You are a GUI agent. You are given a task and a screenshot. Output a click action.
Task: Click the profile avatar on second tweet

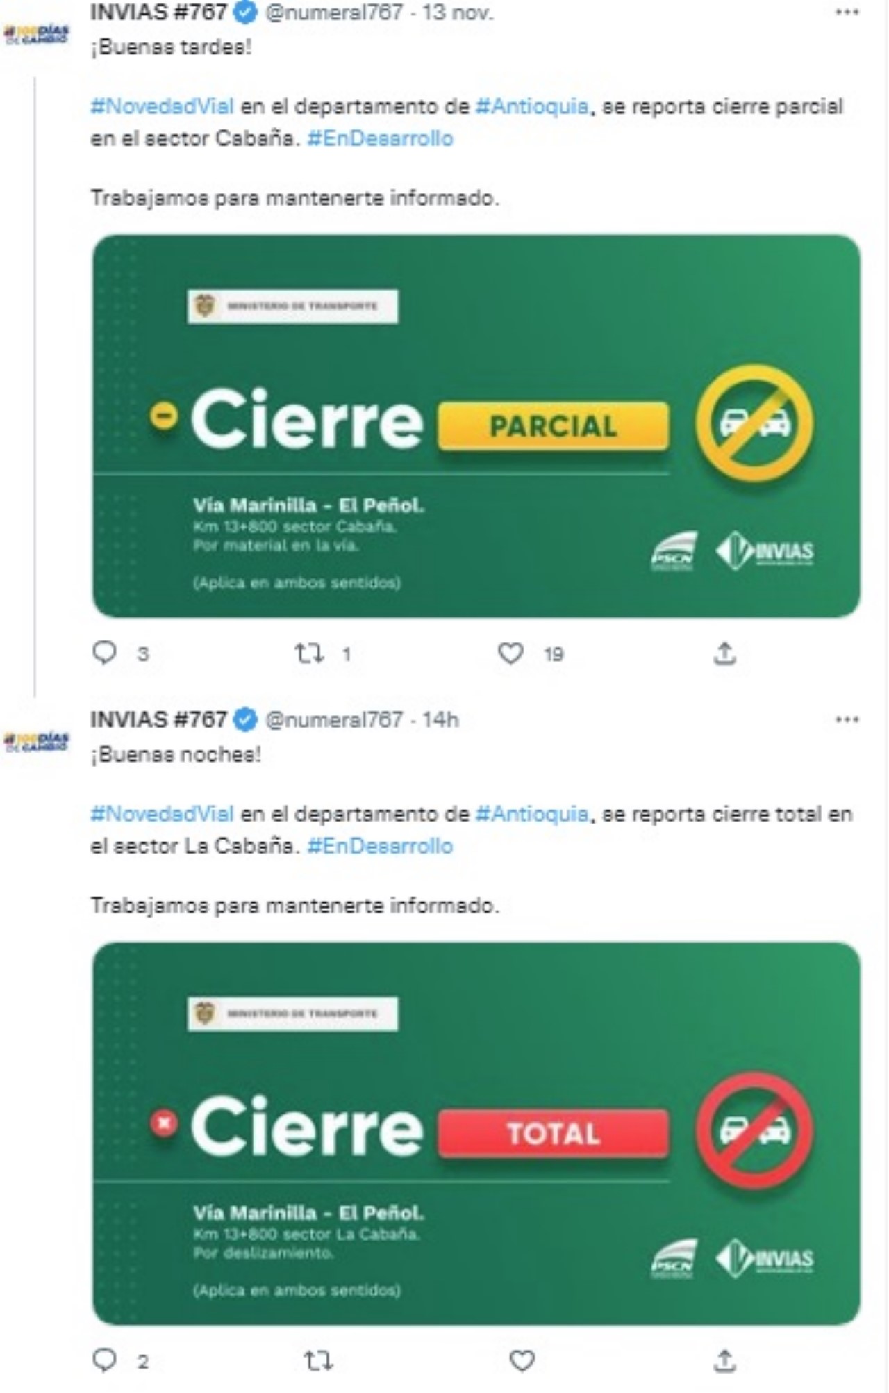[36, 742]
